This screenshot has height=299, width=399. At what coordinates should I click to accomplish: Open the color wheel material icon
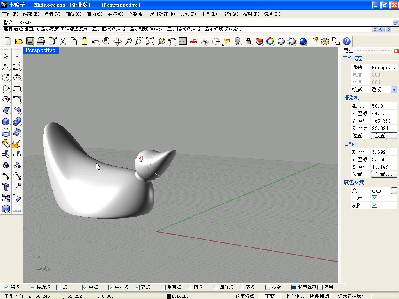(270, 41)
